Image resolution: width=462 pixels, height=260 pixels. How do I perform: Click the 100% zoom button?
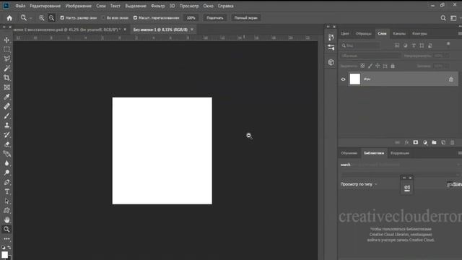tap(191, 18)
